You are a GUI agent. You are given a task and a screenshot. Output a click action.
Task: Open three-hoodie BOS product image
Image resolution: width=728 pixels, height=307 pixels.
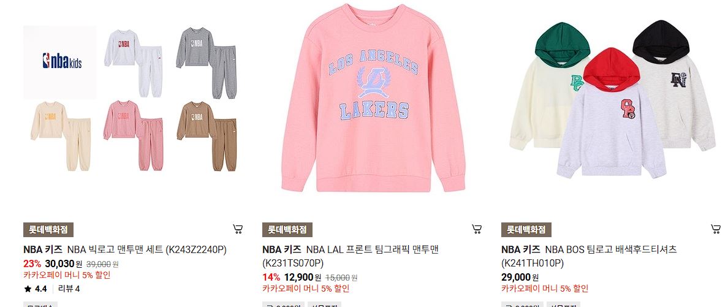coord(612,99)
